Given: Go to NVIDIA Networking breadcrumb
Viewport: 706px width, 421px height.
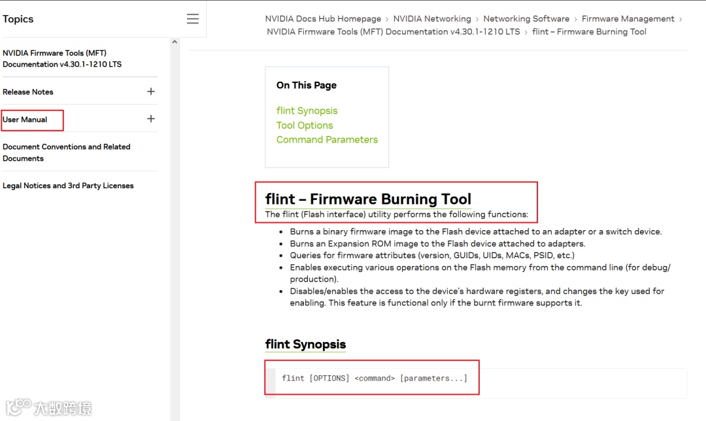Looking at the screenshot, I should [432, 18].
